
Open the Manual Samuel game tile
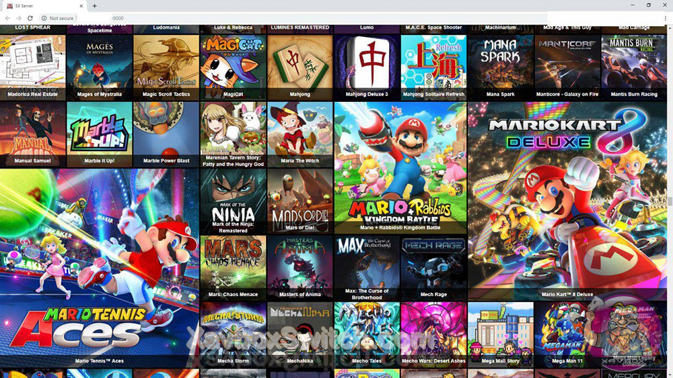(x=32, y=134)
